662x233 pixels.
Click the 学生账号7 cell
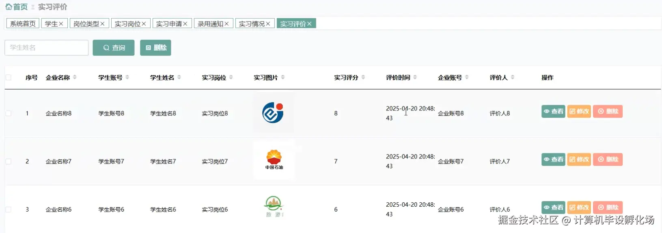111,161
